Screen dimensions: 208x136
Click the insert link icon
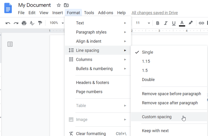[201, 23]
